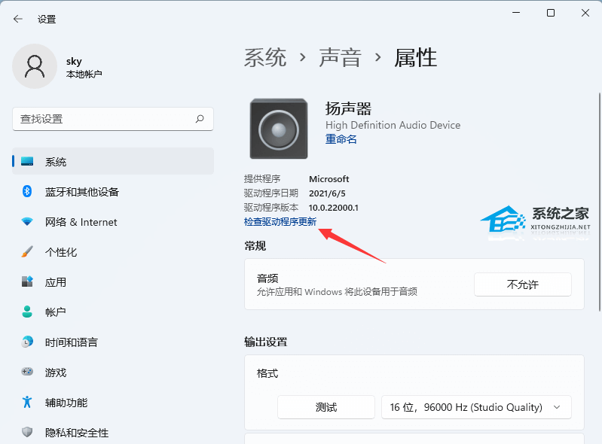
Task: Open 帐户 settings page
Action: (113, 312)
